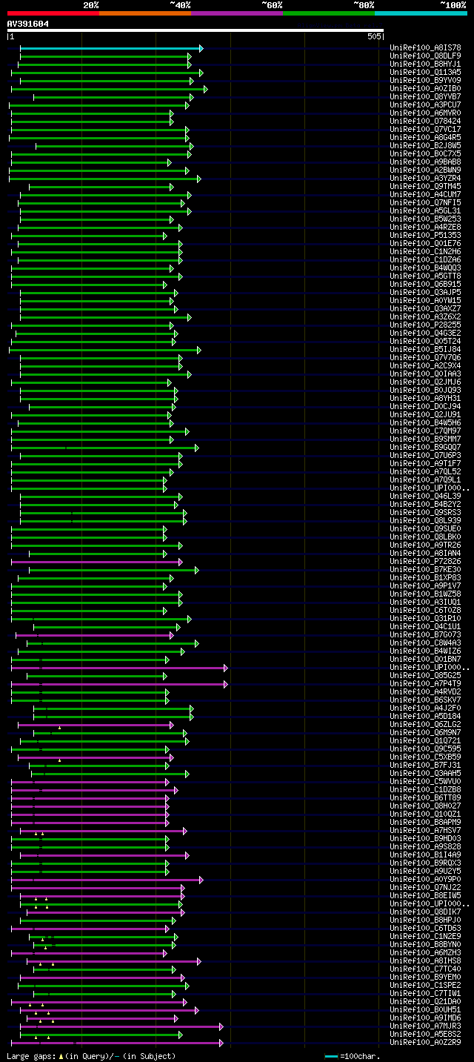474x1062 pixels.
Task: Open UniRef100_O78424 entry
Action: [x=425, y=122]
